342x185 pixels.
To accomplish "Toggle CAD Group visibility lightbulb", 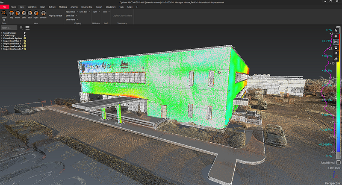I will pos(25,35).
